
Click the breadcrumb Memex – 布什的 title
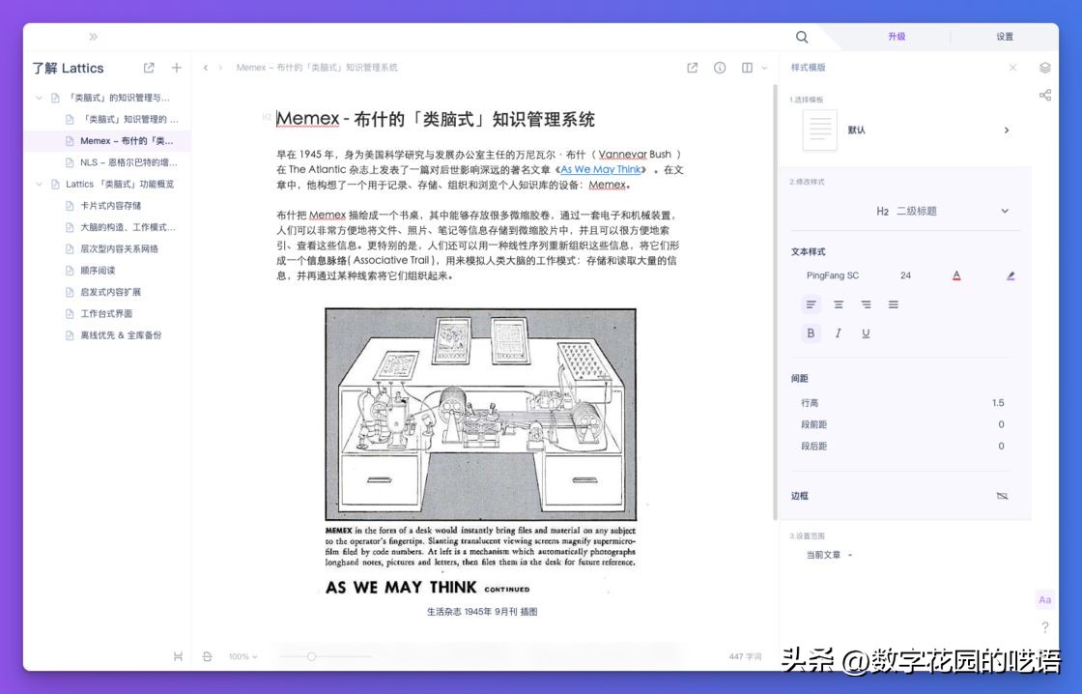point(317,68)
